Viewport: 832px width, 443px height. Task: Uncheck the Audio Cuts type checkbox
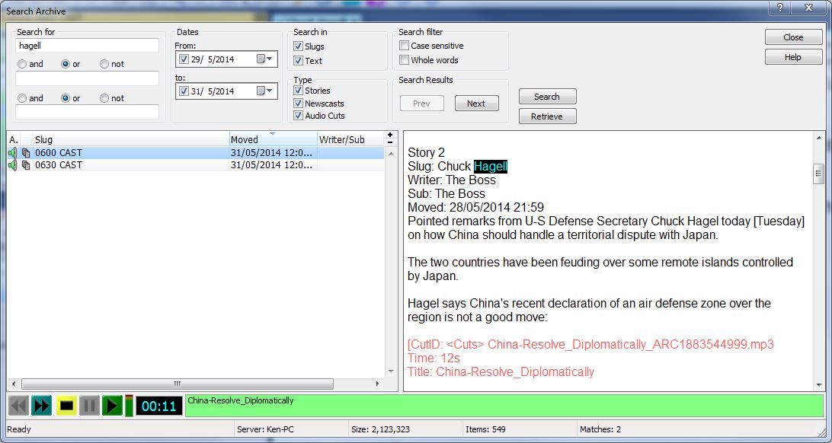(298, 116)
